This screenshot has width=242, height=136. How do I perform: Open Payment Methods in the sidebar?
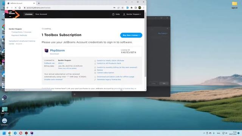click(x=19, y=35)
